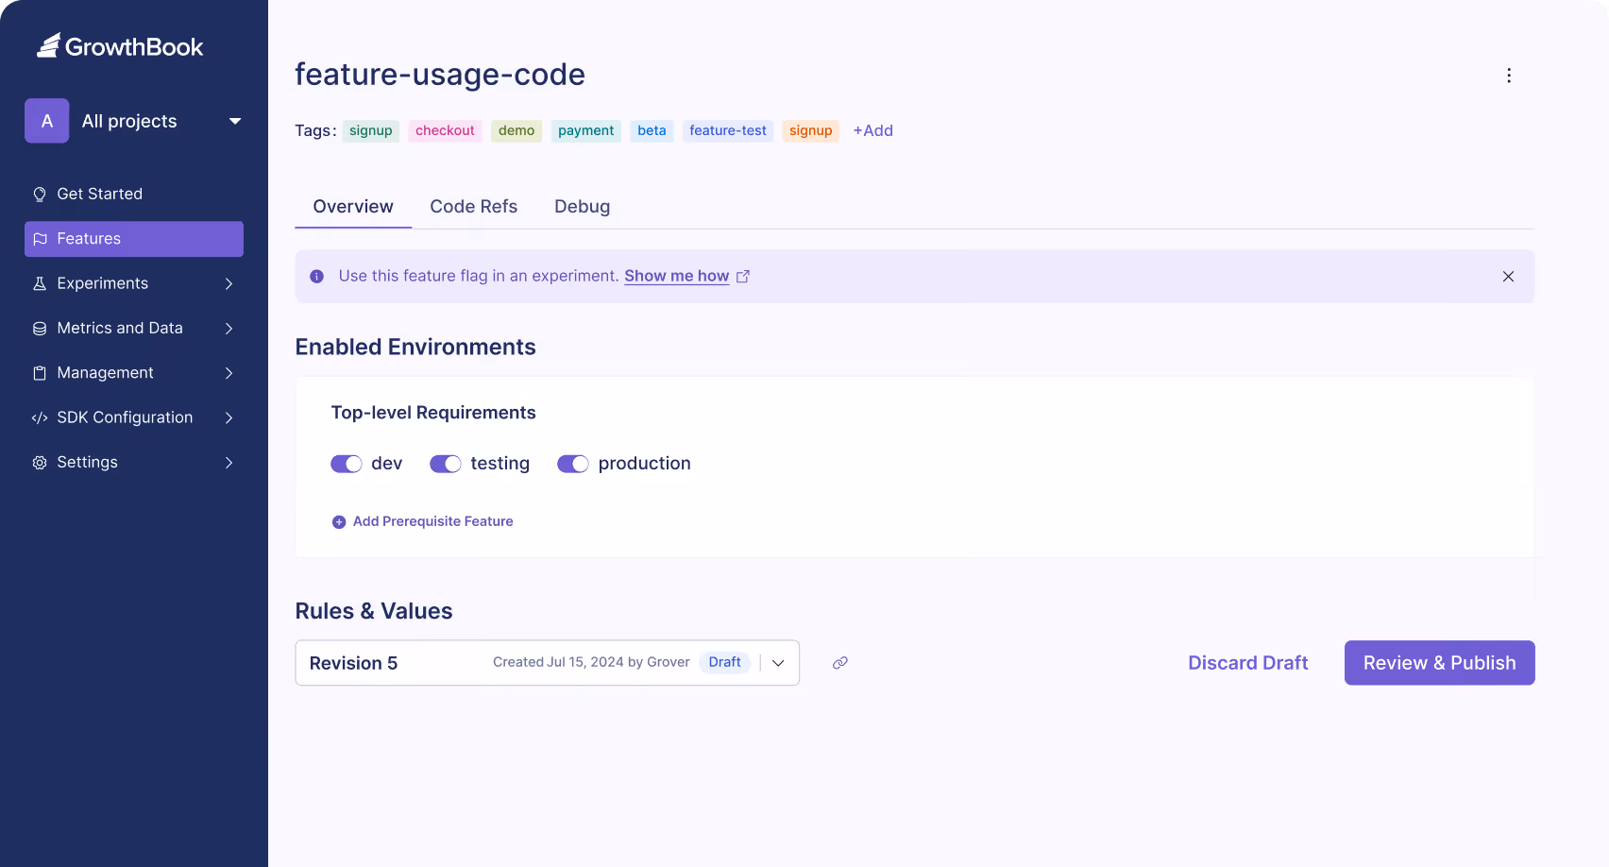Turn off the testing environment toggle

[x=445, y=464]
